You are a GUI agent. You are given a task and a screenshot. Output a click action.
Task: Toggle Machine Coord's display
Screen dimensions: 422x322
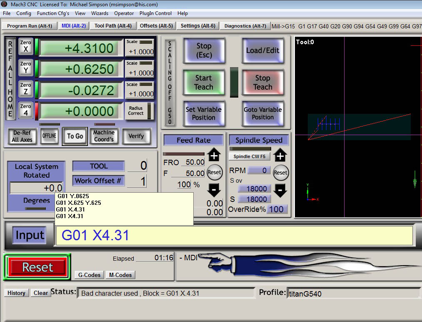click(x=104, y=136)
